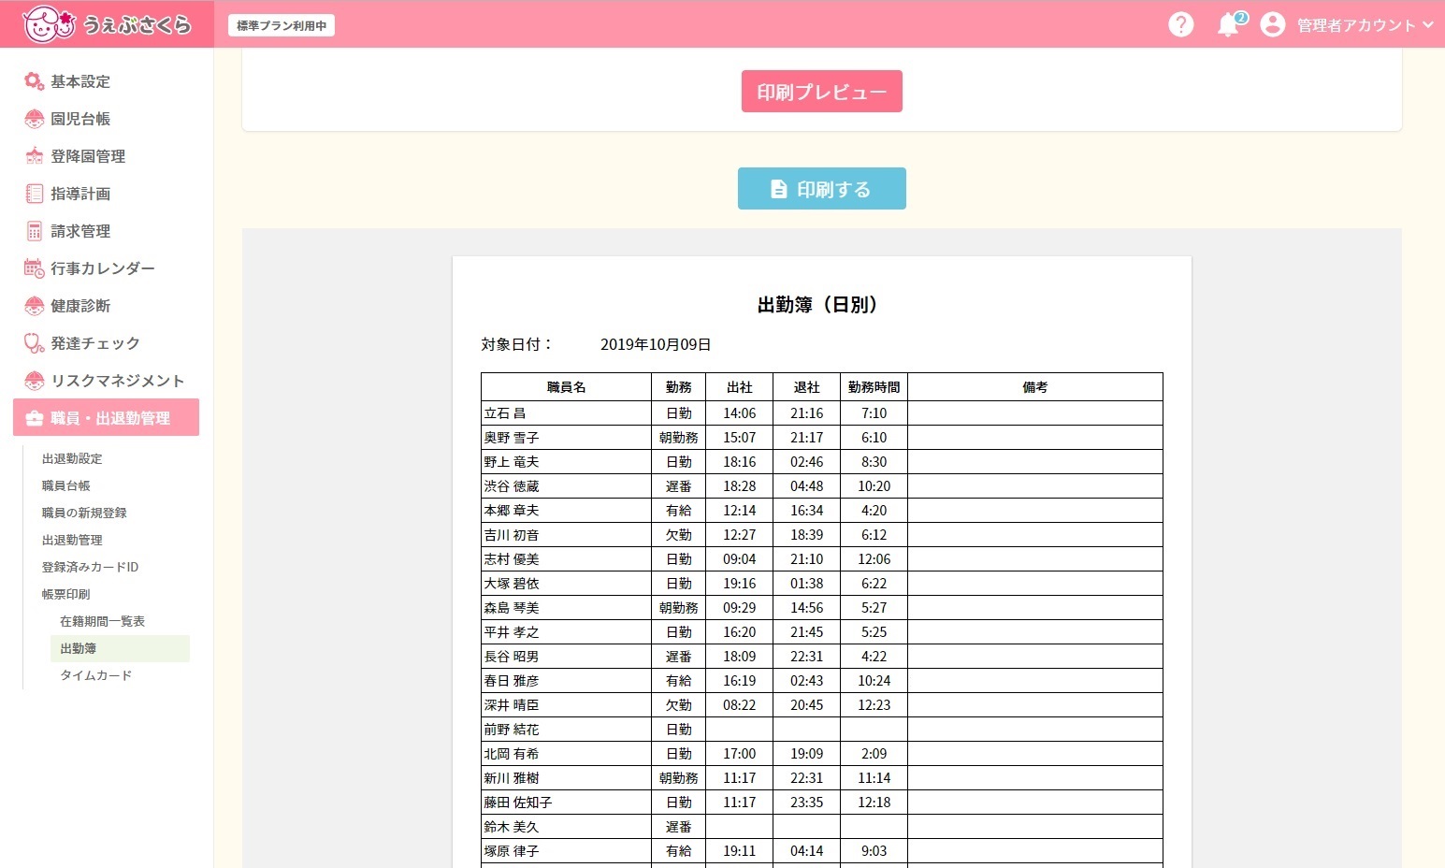1445x868 pixels.
Task: Click 09:04 arrival time for 志村 優美
Action: pyautogui.click(x=739, y=559)
